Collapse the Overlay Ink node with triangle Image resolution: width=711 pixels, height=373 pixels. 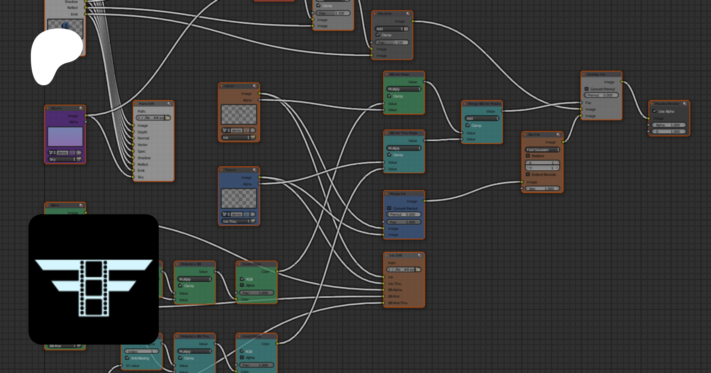pyautogui.click(x=584, y=75)
